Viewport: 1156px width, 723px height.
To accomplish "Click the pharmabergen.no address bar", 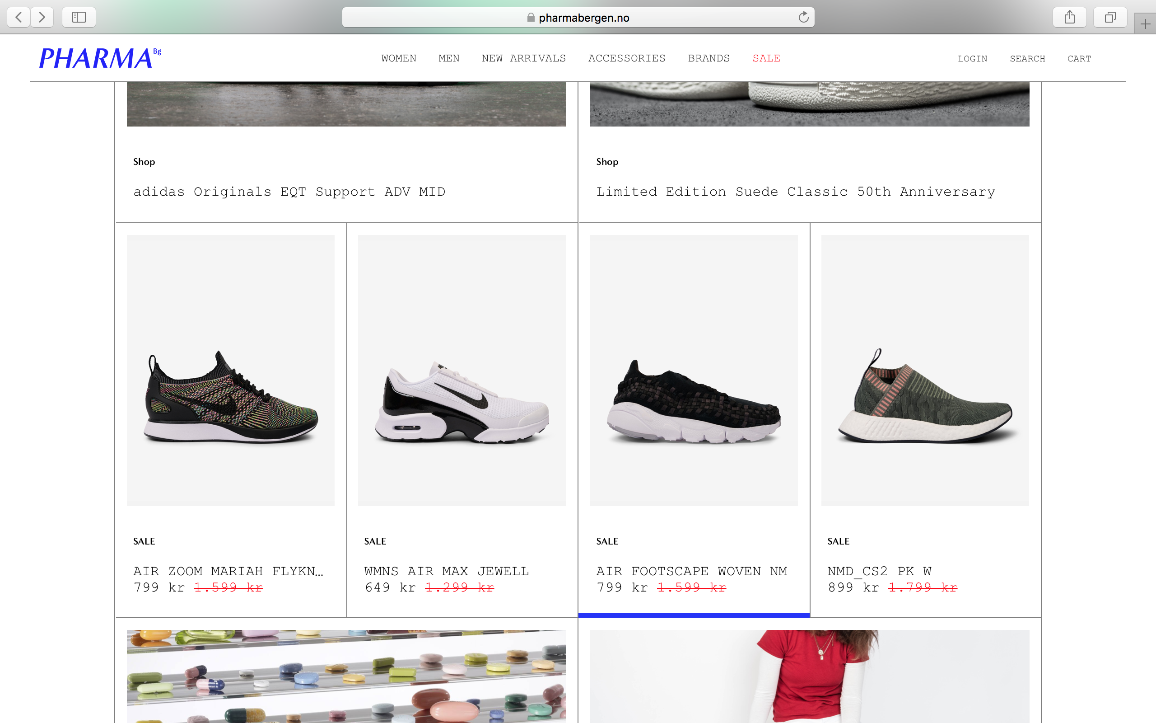I will coord(578,17).
